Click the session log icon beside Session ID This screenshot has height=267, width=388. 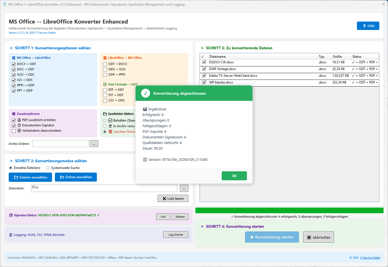(x=145, y=160)
